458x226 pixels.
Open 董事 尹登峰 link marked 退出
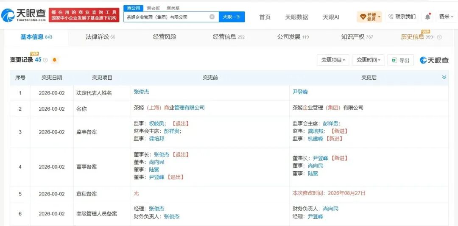(156, 177)
